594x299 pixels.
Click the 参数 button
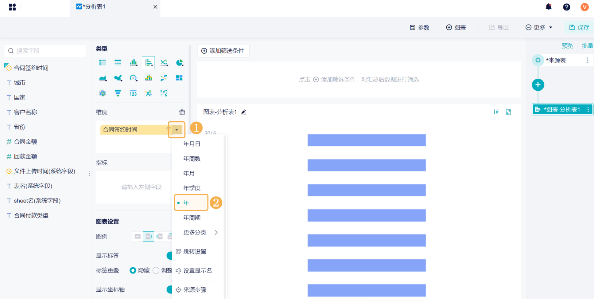(x=420, y=28)
